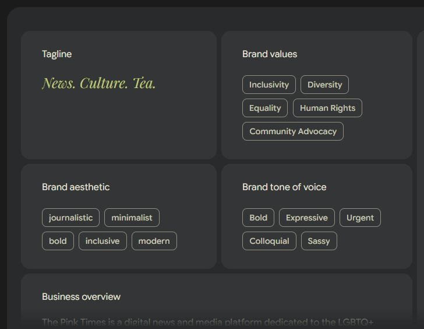424x329 pixels.
Task: Choose the Equality brand value chip
Action: pos(265,108)
